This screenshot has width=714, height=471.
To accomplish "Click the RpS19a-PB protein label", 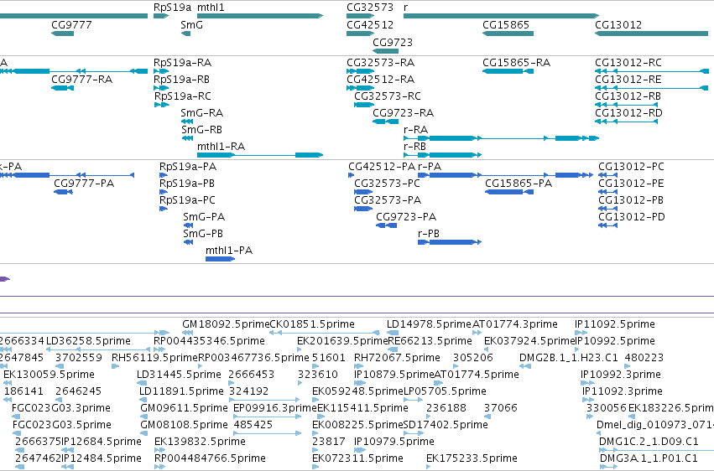I will click(x=187, y=184).
